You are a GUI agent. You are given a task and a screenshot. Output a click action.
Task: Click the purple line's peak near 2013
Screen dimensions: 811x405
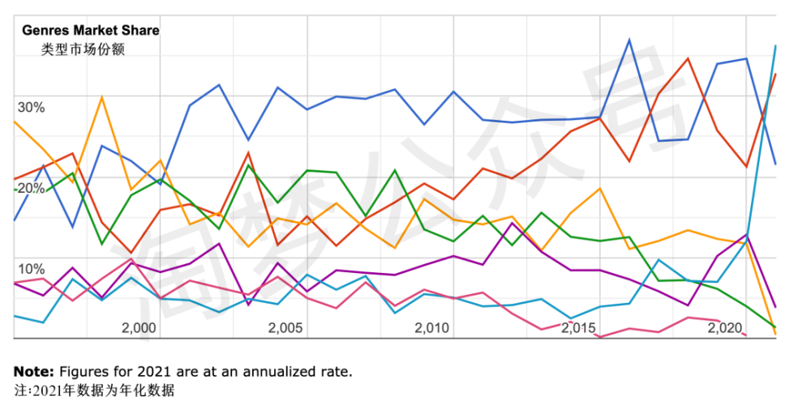point(512,224)
